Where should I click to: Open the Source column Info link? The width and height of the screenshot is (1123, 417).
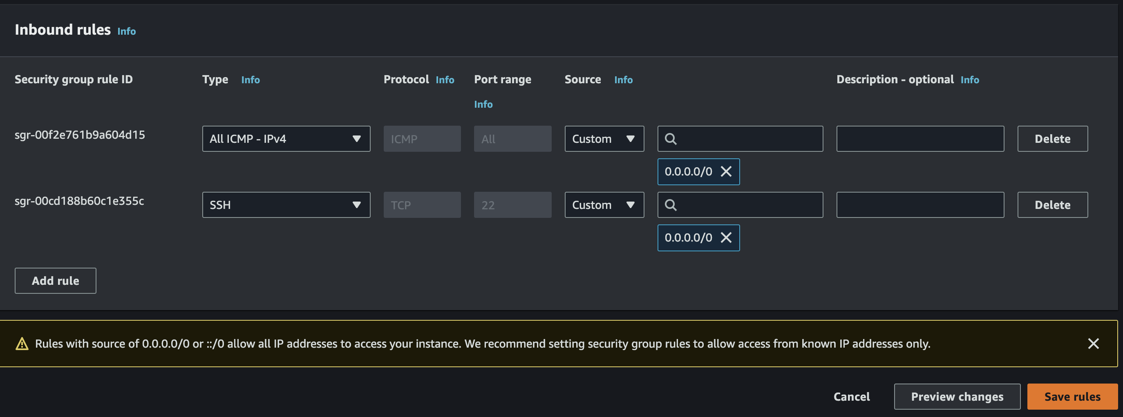623,80
